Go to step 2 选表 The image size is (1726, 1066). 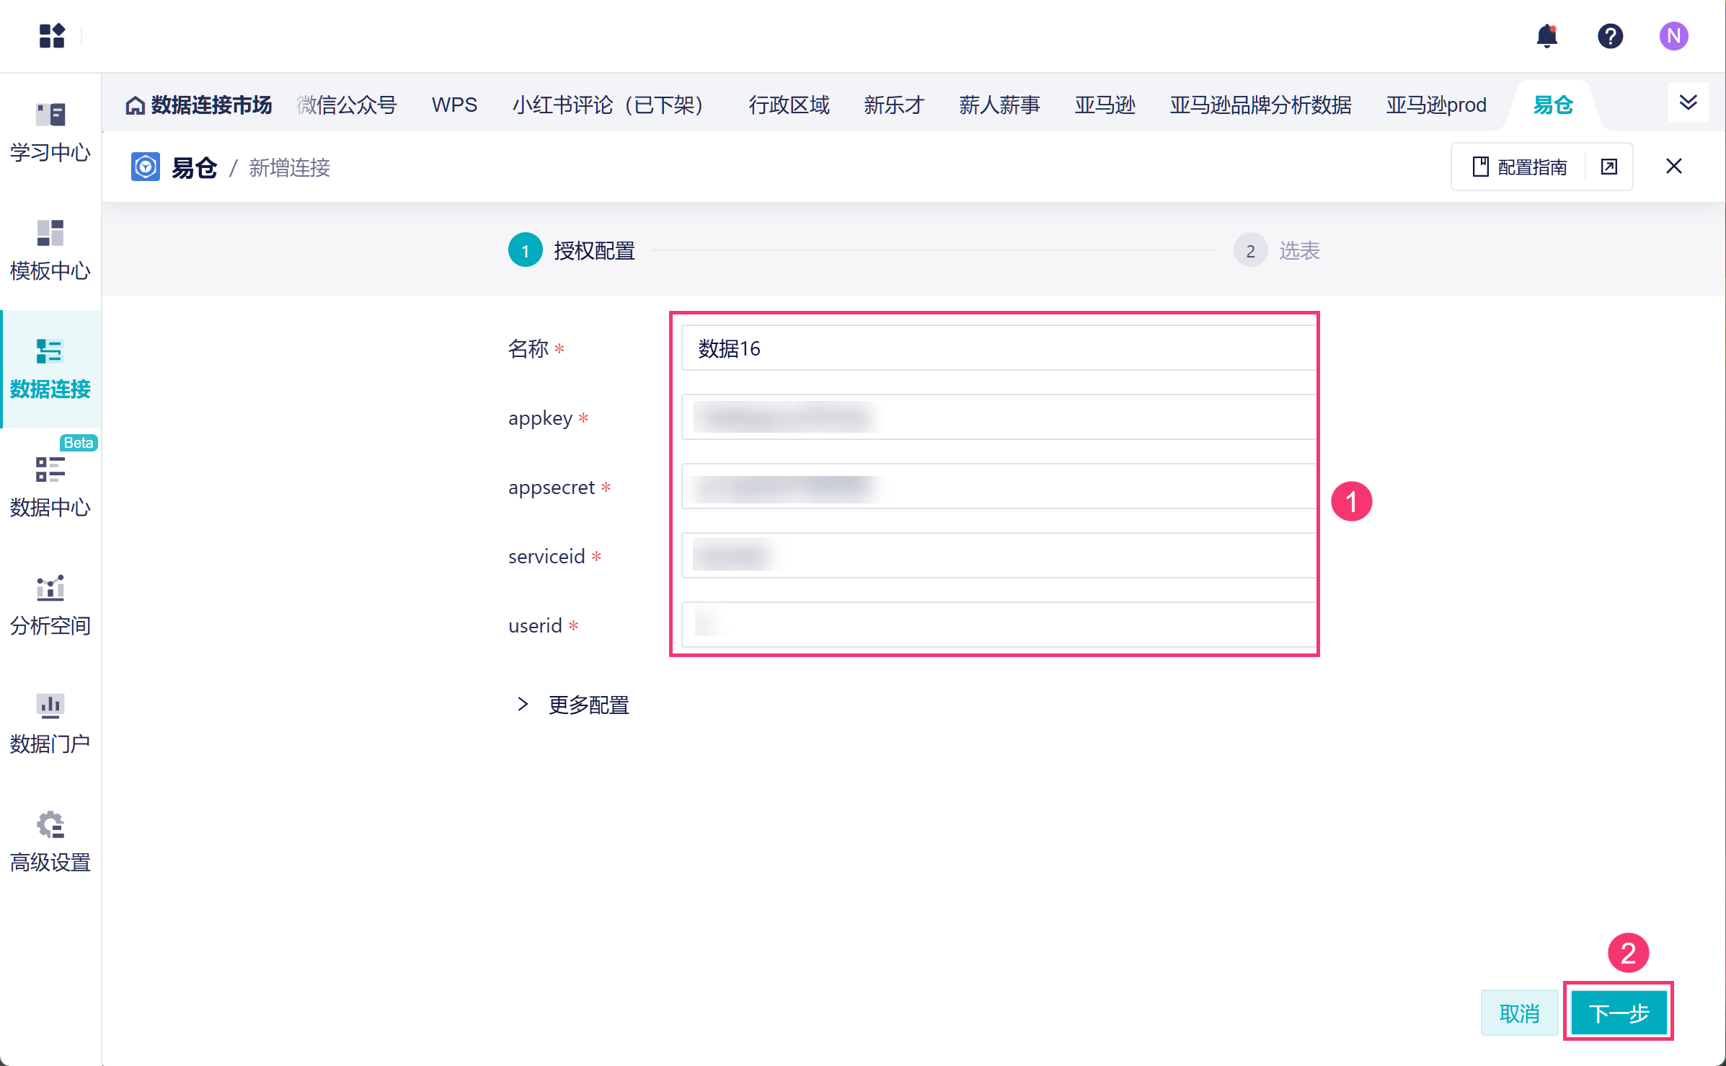point(1277,250)
